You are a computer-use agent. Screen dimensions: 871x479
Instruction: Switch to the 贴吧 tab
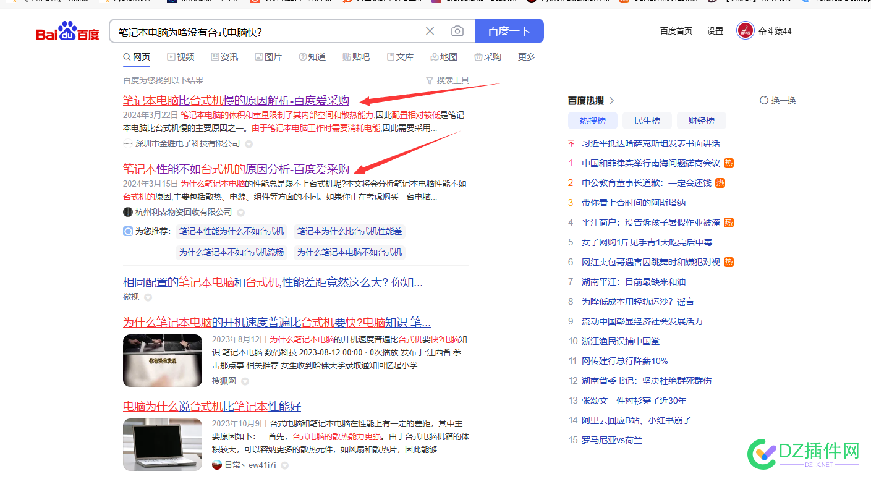pyautogui.click(x=356, y=57)
